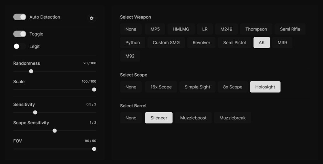Disable the Auto Detection switch
Image resolution: width=323 pixels, height=164 pixels.
pyautogui.click(x=20, y=17)
